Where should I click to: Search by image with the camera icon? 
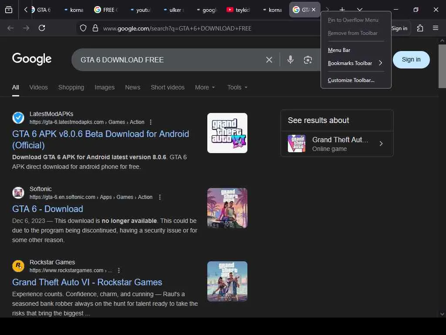pos(308,60)
